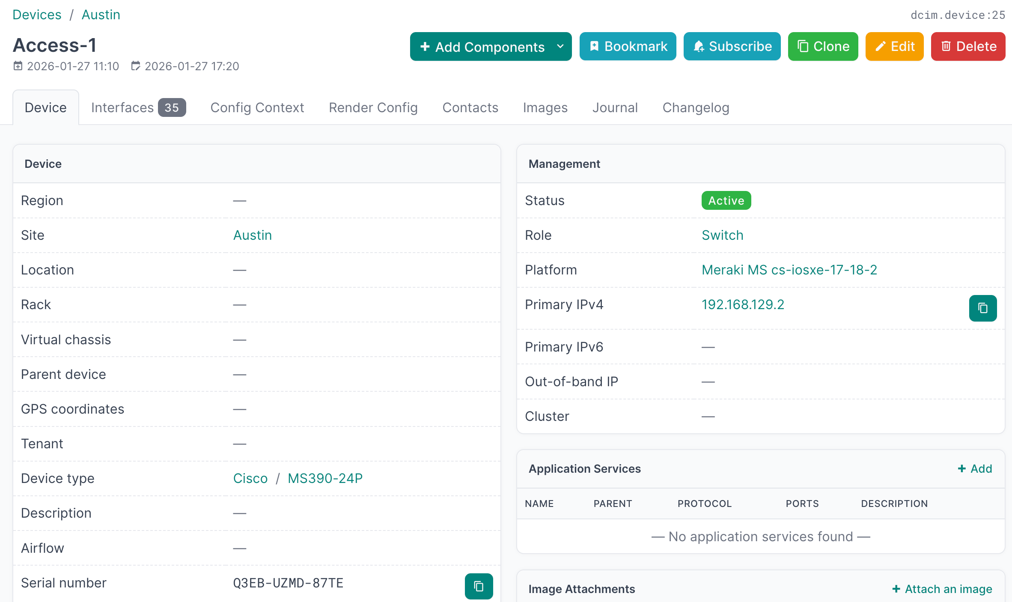1012x602 pixels.
Task: Subscribe to this device with bell button
Action: point(732,46)
